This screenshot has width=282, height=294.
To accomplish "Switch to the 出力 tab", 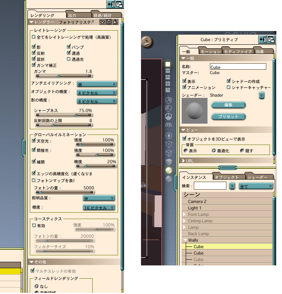I will 72,15.
